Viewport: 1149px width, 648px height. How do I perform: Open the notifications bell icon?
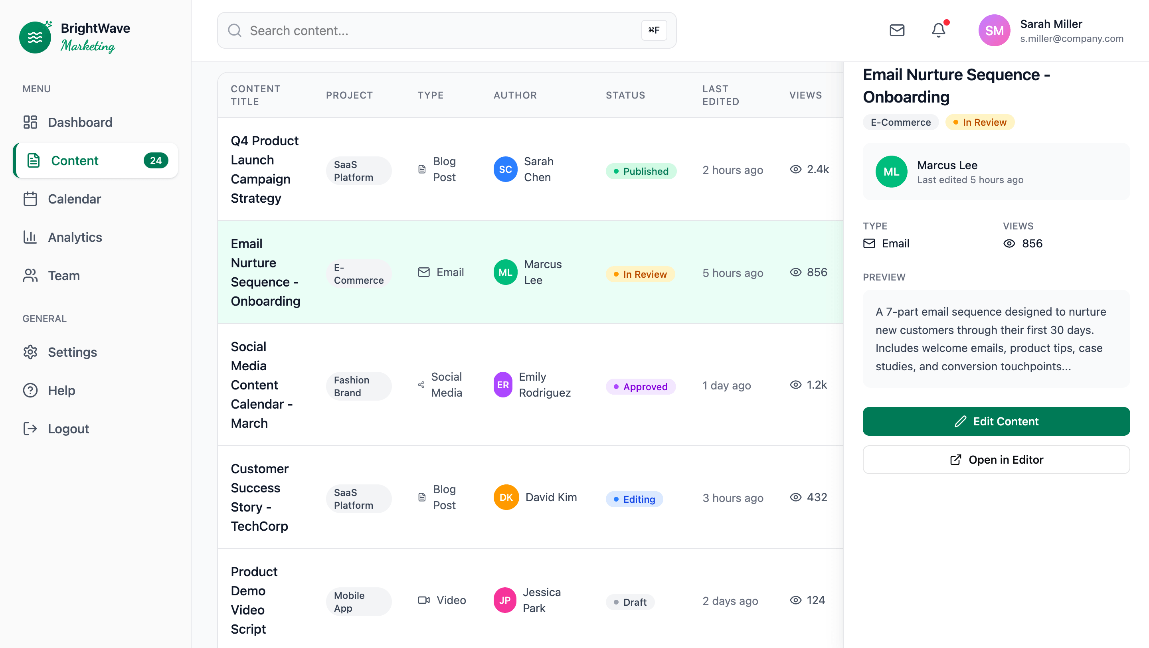tap(938, 30)
